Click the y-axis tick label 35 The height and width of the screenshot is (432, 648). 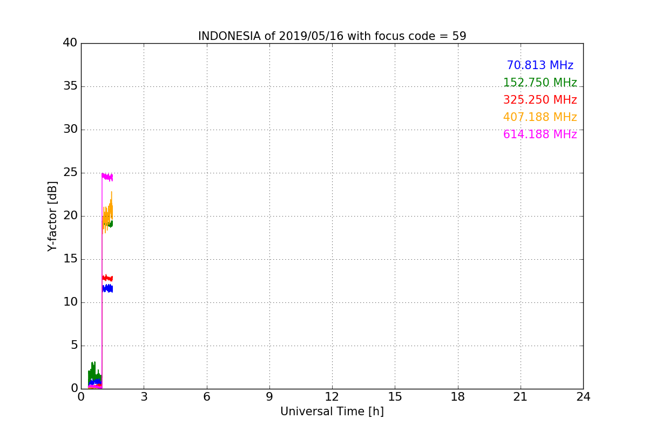coord(70,86)
